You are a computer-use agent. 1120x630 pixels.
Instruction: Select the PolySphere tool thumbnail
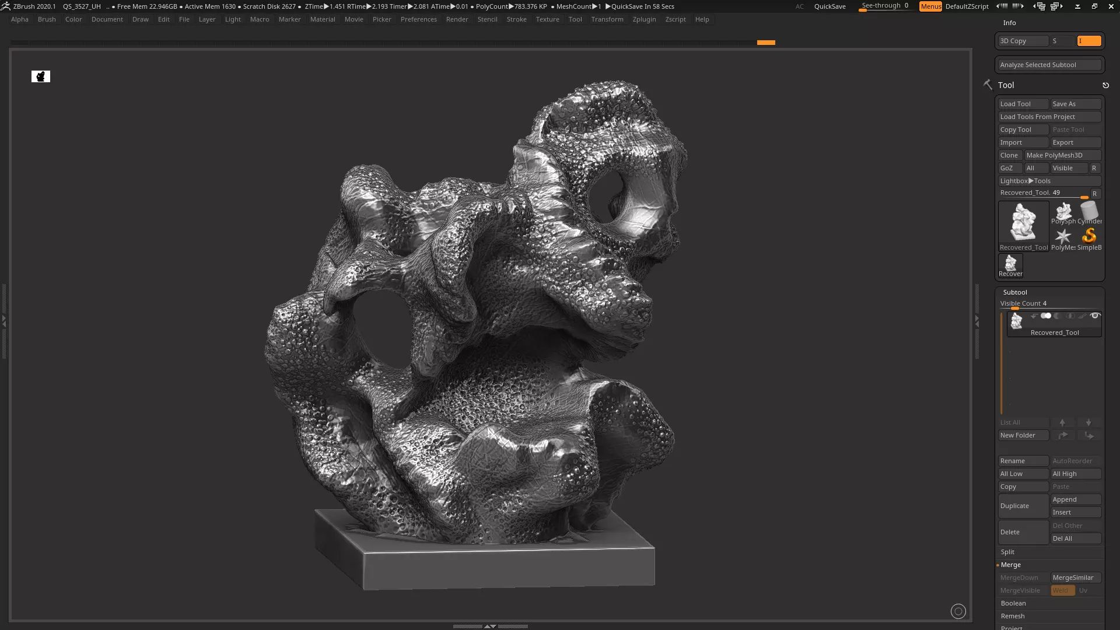1063,213
